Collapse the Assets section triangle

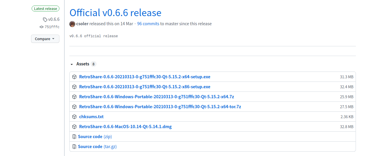pos(72,64)
